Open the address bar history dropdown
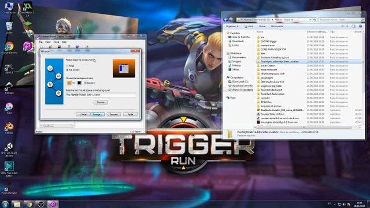 tap(310, 20)
